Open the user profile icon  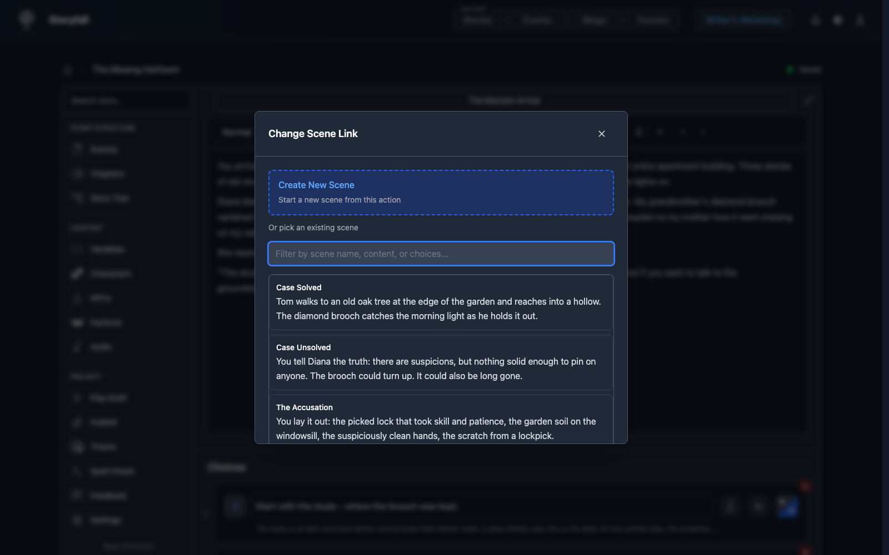tap(859, 20)
